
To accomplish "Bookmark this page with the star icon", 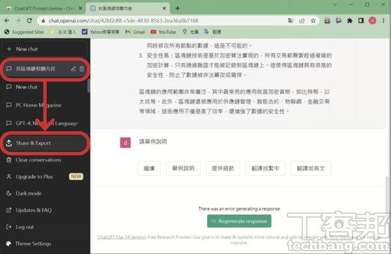I will click(x=313, y=21).
